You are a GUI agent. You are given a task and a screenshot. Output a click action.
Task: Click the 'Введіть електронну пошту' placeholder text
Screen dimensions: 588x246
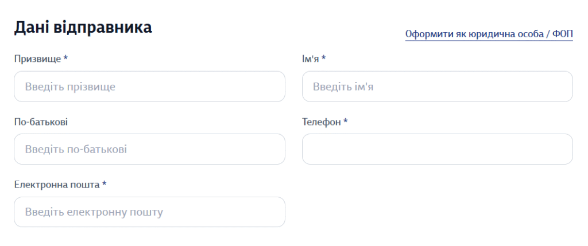94,212
